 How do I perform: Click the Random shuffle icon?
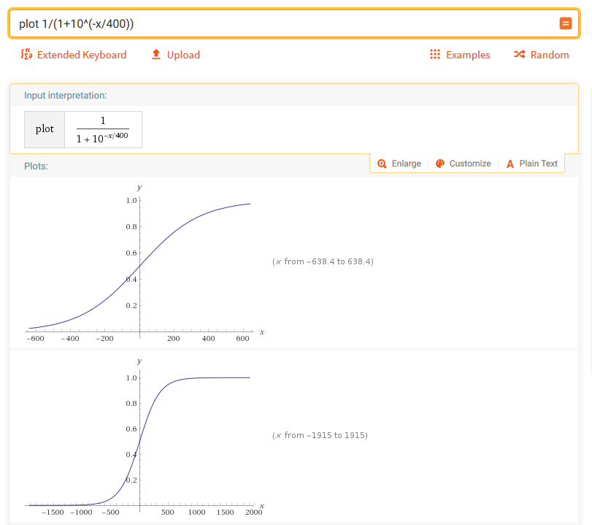point(519,55)
